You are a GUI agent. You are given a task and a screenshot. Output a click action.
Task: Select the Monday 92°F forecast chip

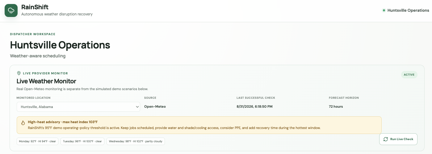[x=37, y=141]
